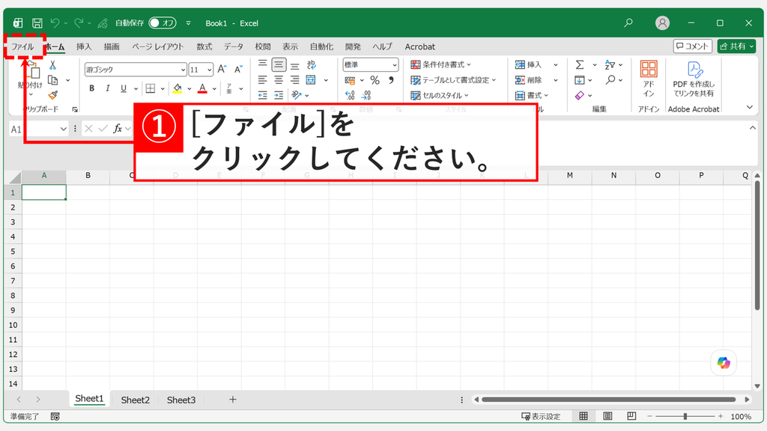Screen dimensions: 767x431
Task: Click the Increase Font Size icon
Action: (222, 70)
